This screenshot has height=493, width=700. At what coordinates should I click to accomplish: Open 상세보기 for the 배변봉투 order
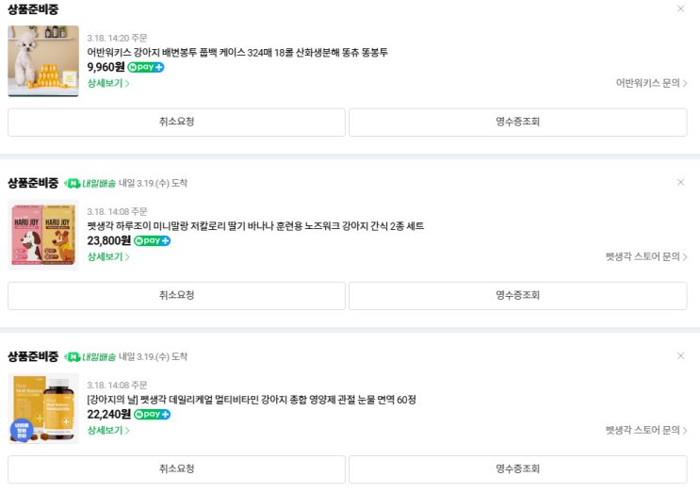pos(108,83)
